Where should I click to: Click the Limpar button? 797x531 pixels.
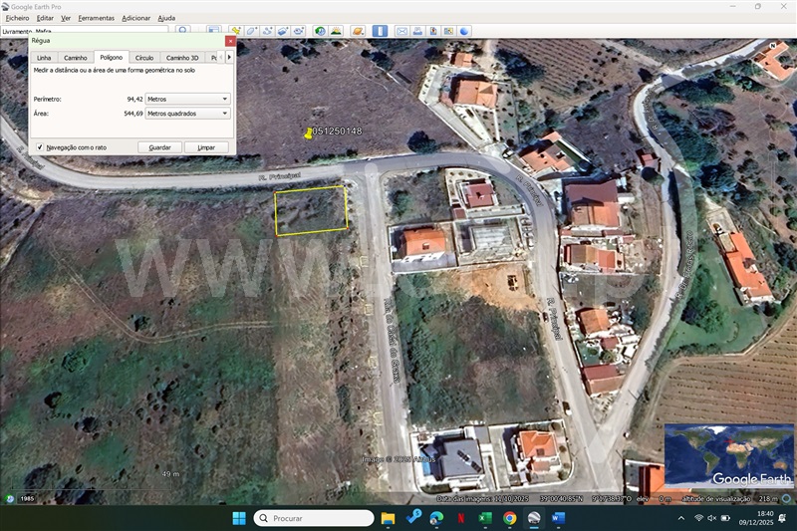pyautogui.click(x=206, y=147)
